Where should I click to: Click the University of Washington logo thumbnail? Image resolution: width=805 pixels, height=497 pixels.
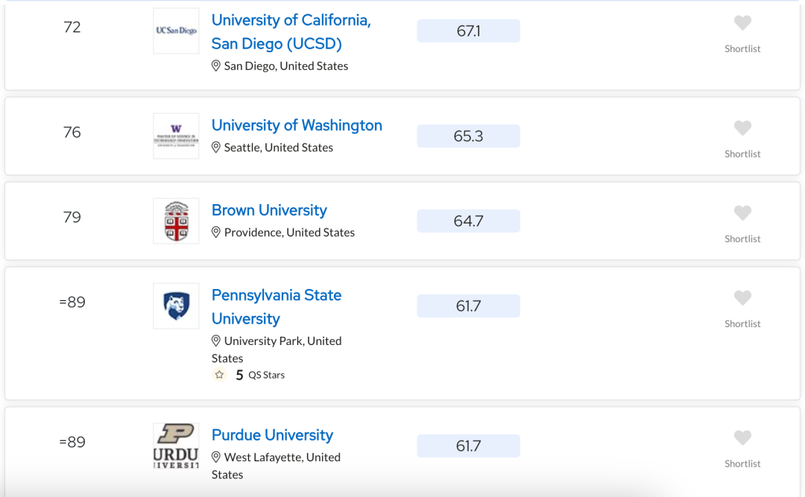176,136
